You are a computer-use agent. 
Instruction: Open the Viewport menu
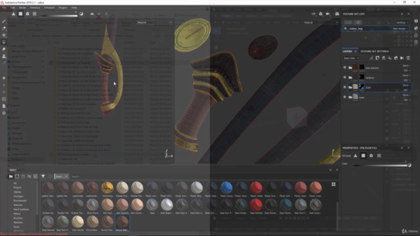49,8
